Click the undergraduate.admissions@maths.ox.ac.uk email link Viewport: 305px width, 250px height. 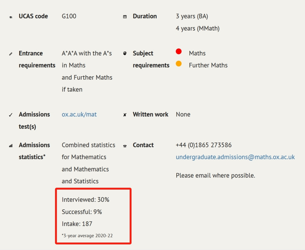pos(235,157)
